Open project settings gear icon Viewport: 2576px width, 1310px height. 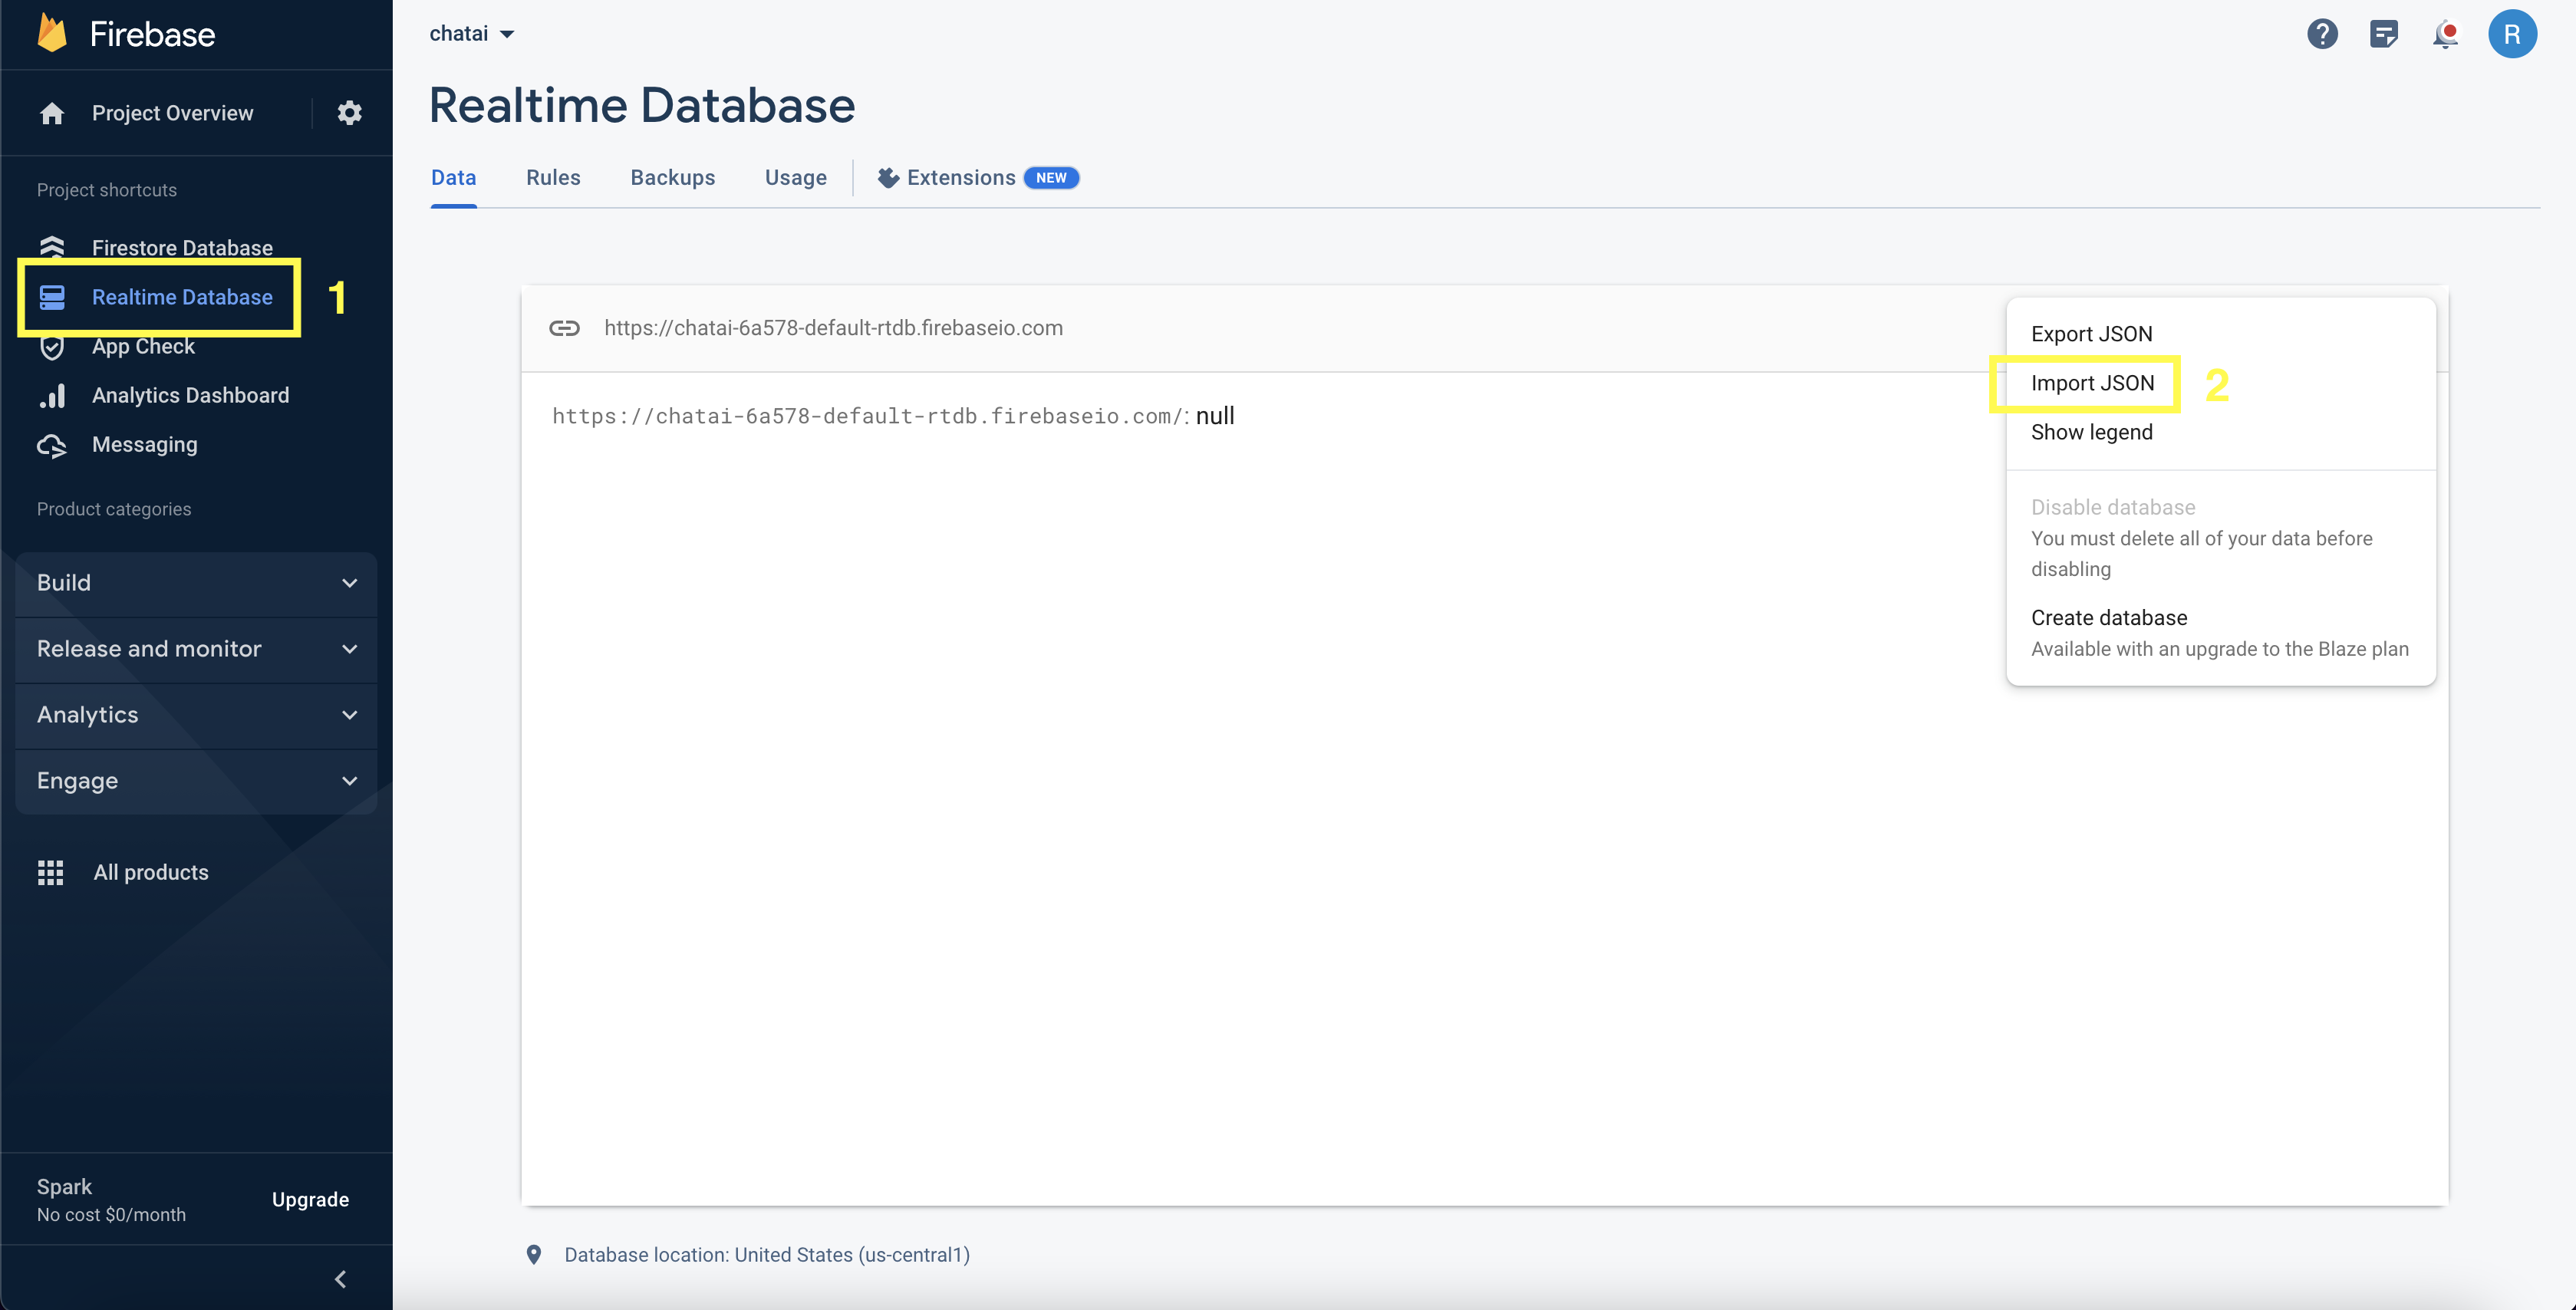pos(349,113)
